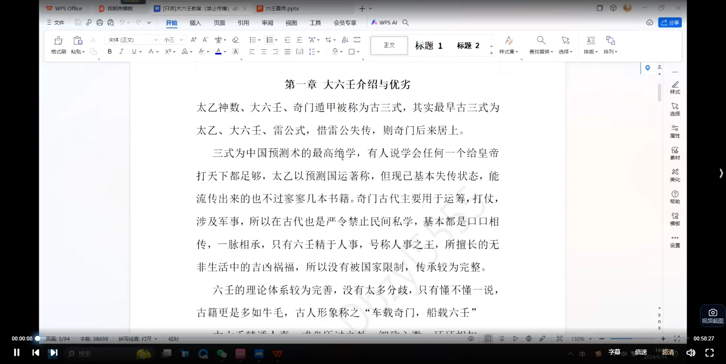Clear formatting with the eraser icon
The image size is (726, 364).
(235, 40)
